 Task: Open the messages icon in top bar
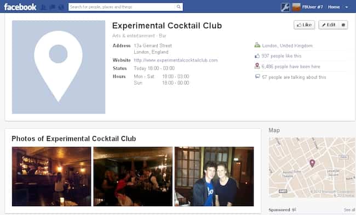[x=53, y=7]
